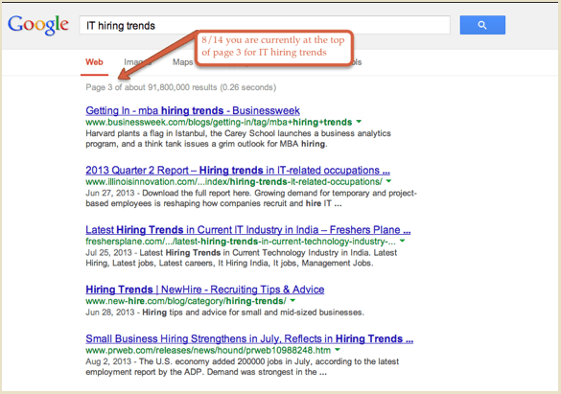Open Getting In - mba hiring trends Businessweek result
The height and width of the screenshot is (394, 561).
[x=193, y=110]
